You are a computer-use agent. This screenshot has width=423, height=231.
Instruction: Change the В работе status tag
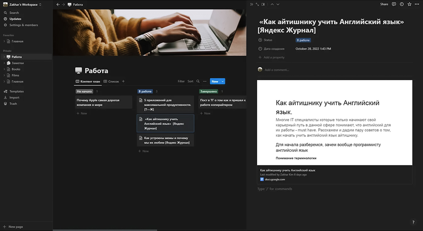[303, 40]
